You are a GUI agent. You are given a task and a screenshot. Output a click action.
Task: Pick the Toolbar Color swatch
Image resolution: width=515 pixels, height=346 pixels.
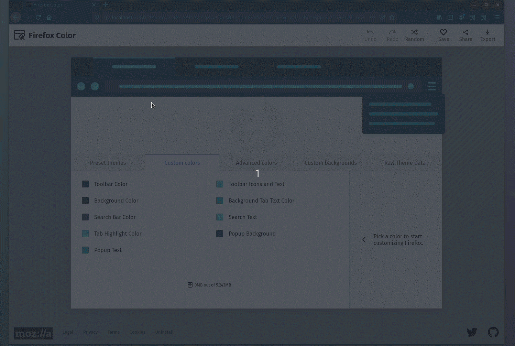(85, 184)
